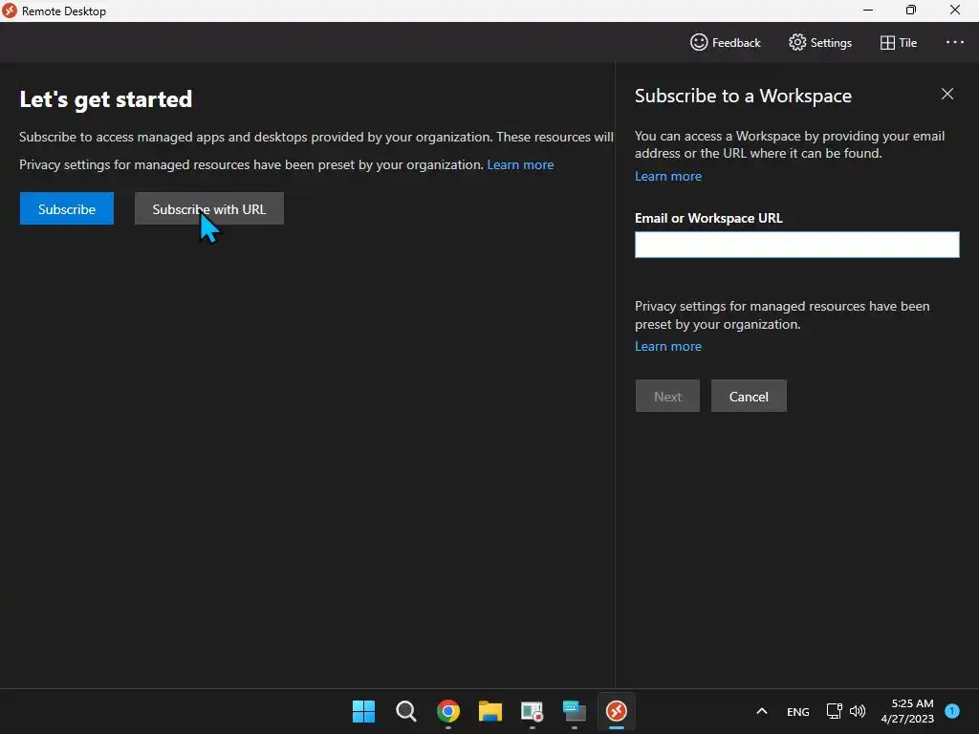Screen dimensions: 979x734
Task: Cancel the workspace subscription
Action: 749,397
